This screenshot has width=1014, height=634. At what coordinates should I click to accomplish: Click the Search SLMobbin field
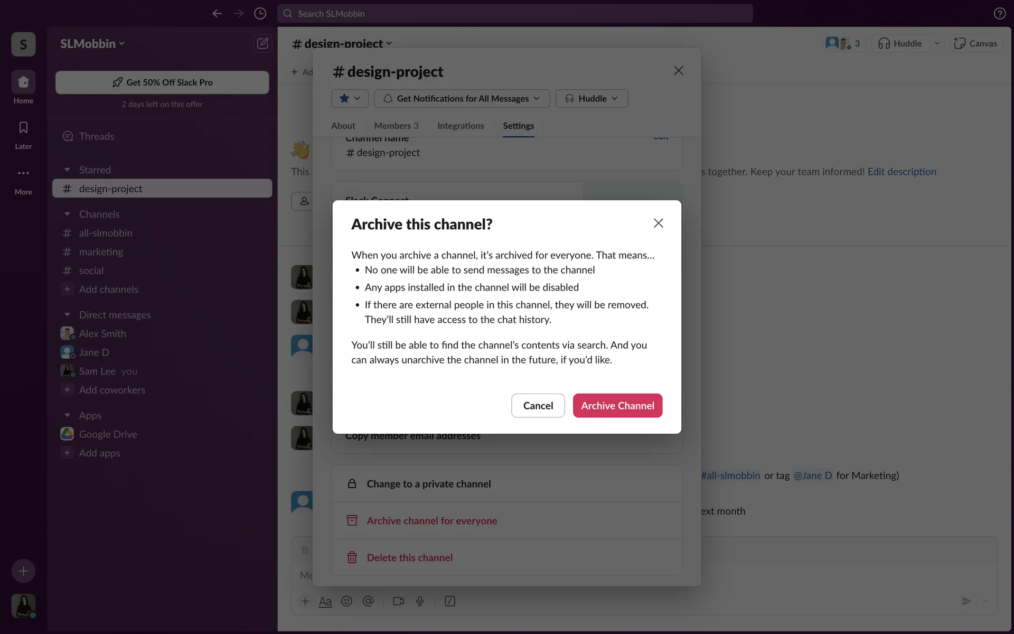pyautogui.click(x=515, y=14)
